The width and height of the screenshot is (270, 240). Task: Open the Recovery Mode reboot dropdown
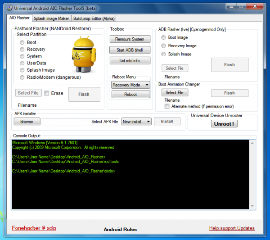click(x=130, y=85)
